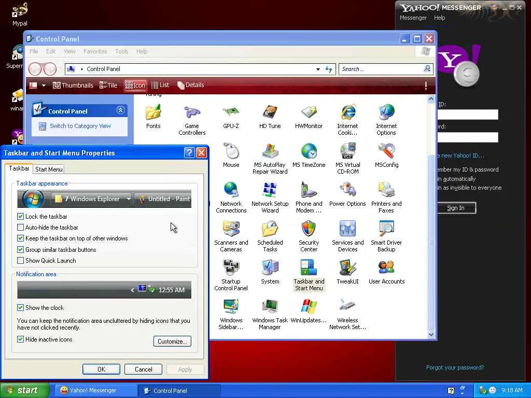Open the Favorites menu
Image resolution: width=531 pixels, height=398 pixels.
tap(95, 51)
